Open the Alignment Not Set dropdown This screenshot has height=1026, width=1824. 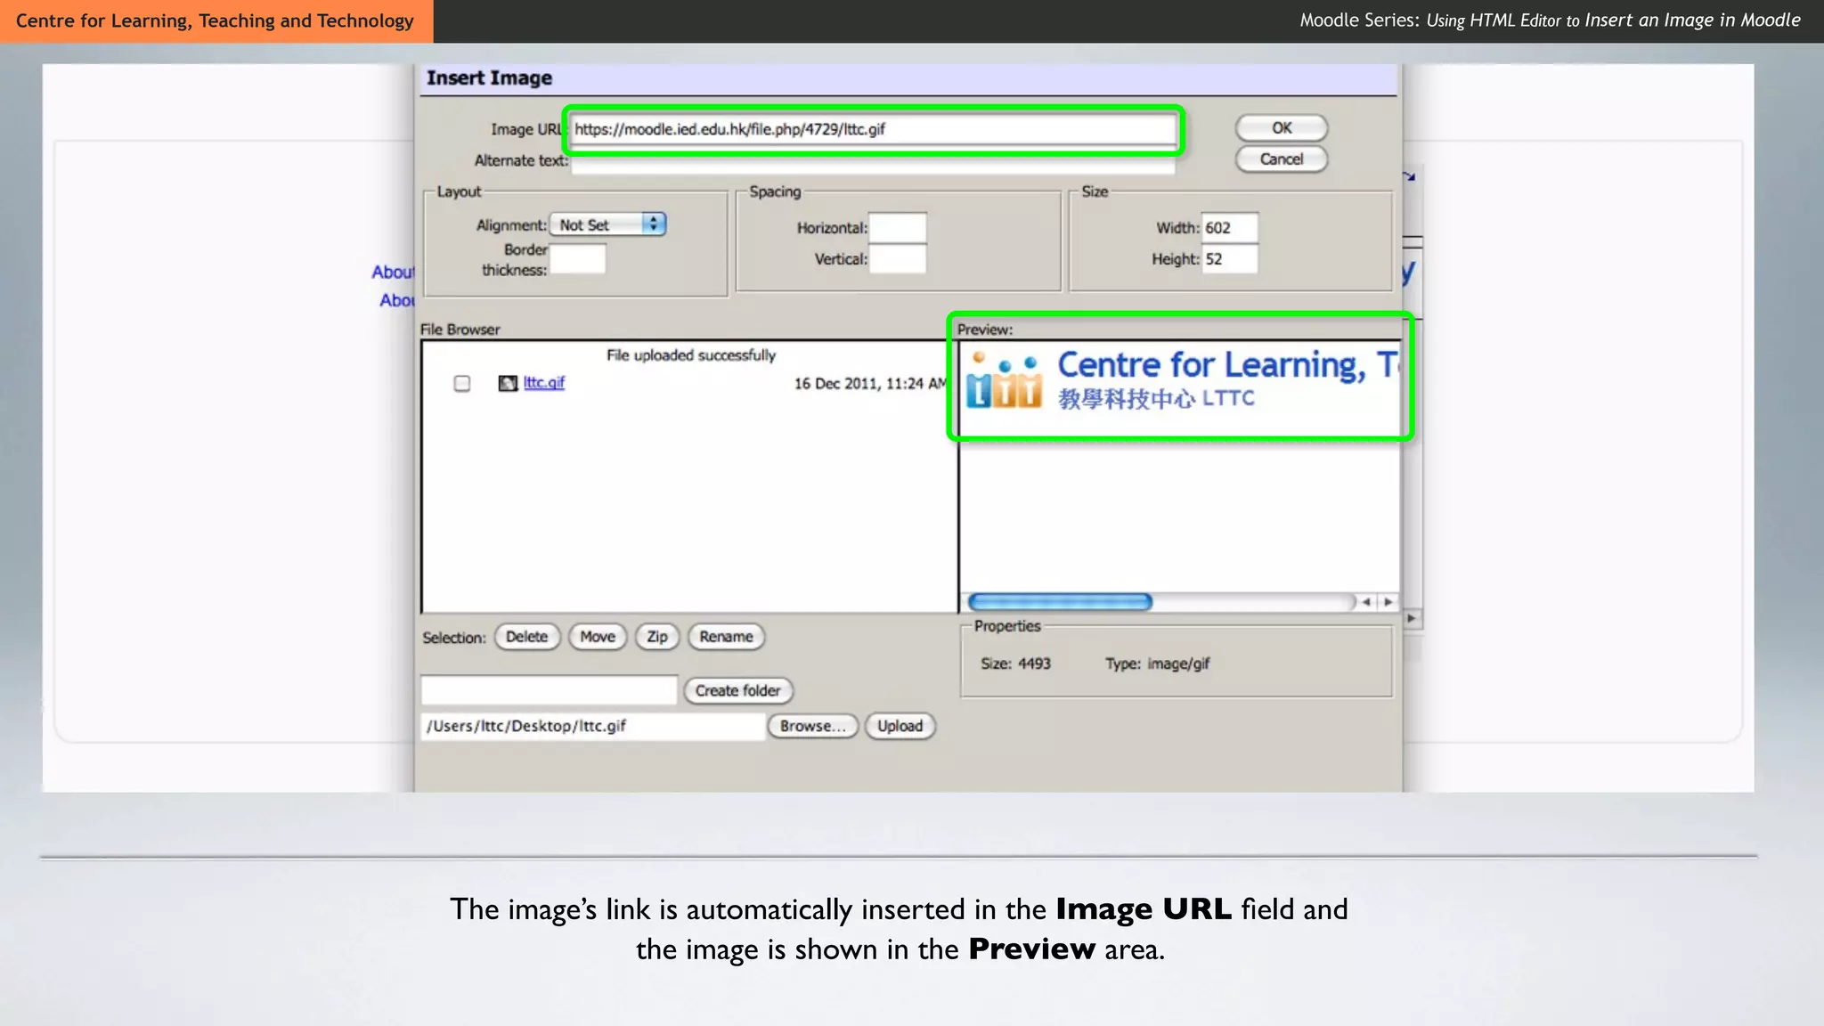[x=608, y=224]
